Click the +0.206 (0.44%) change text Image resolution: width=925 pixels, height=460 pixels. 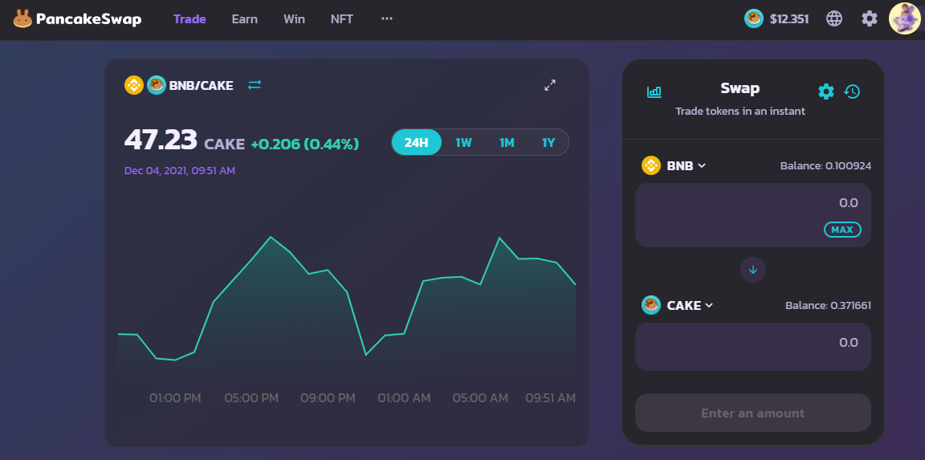304,144
